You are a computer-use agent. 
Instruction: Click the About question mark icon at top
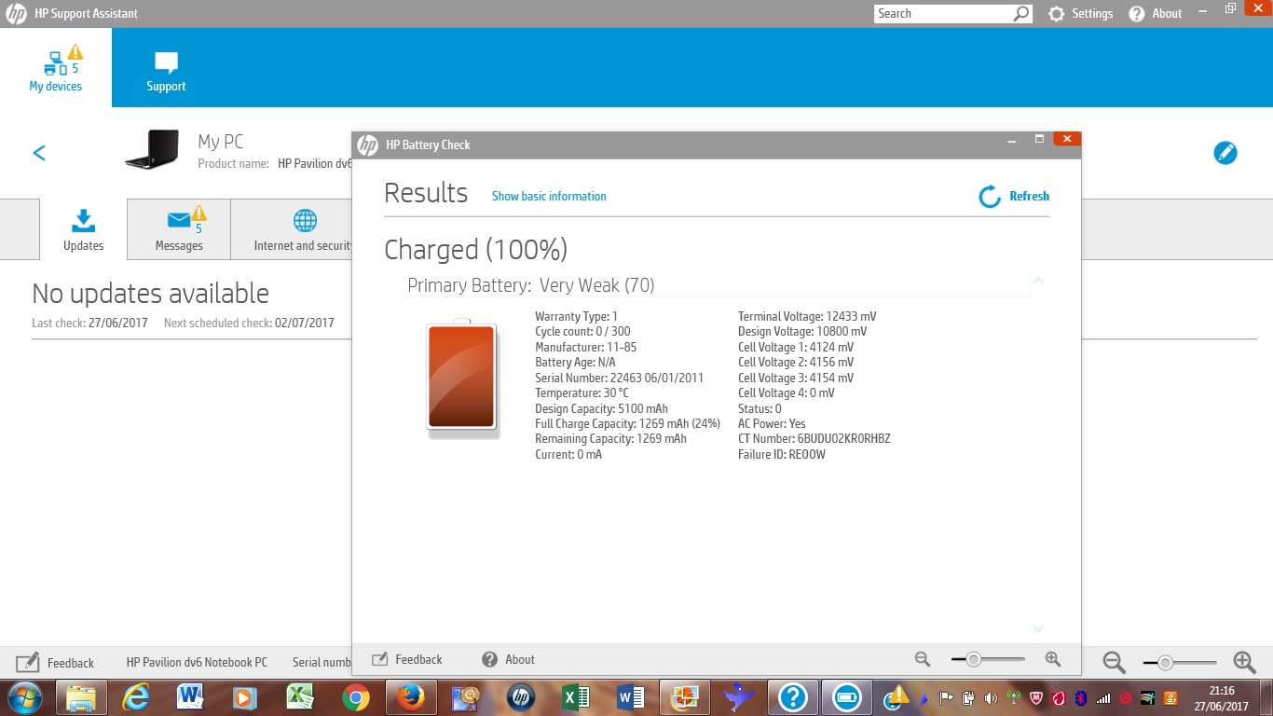1136,14
